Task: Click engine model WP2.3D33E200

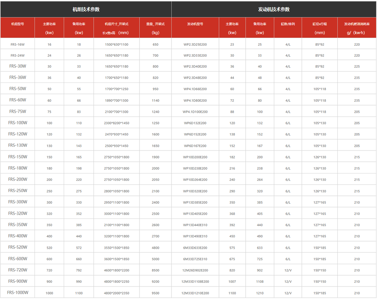Action: [195, 55]
